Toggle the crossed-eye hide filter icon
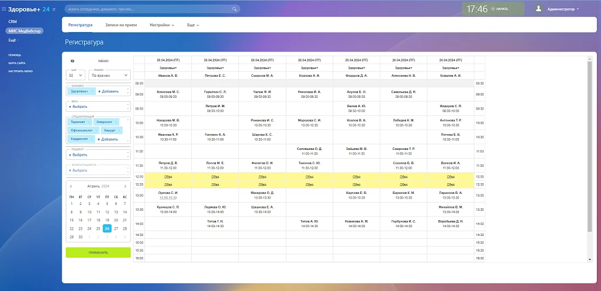Viewport: 601px width, 291px height. point(72,61)
